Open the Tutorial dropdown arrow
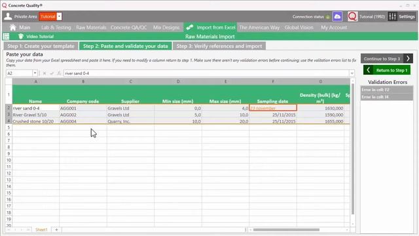 60,16
